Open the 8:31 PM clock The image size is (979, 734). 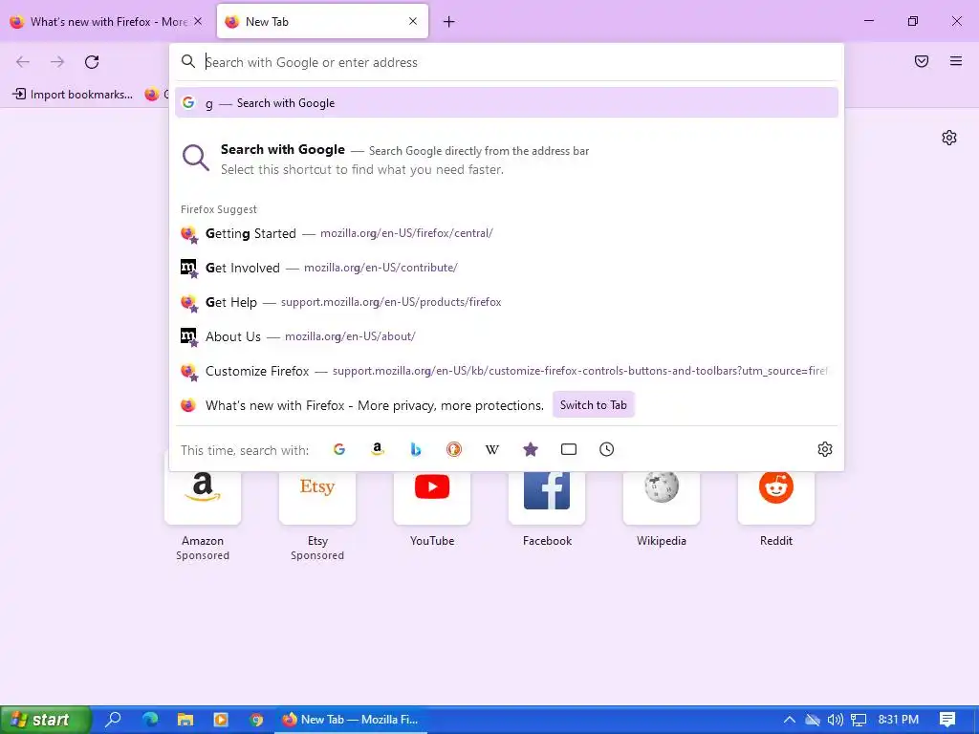point(898,720)
